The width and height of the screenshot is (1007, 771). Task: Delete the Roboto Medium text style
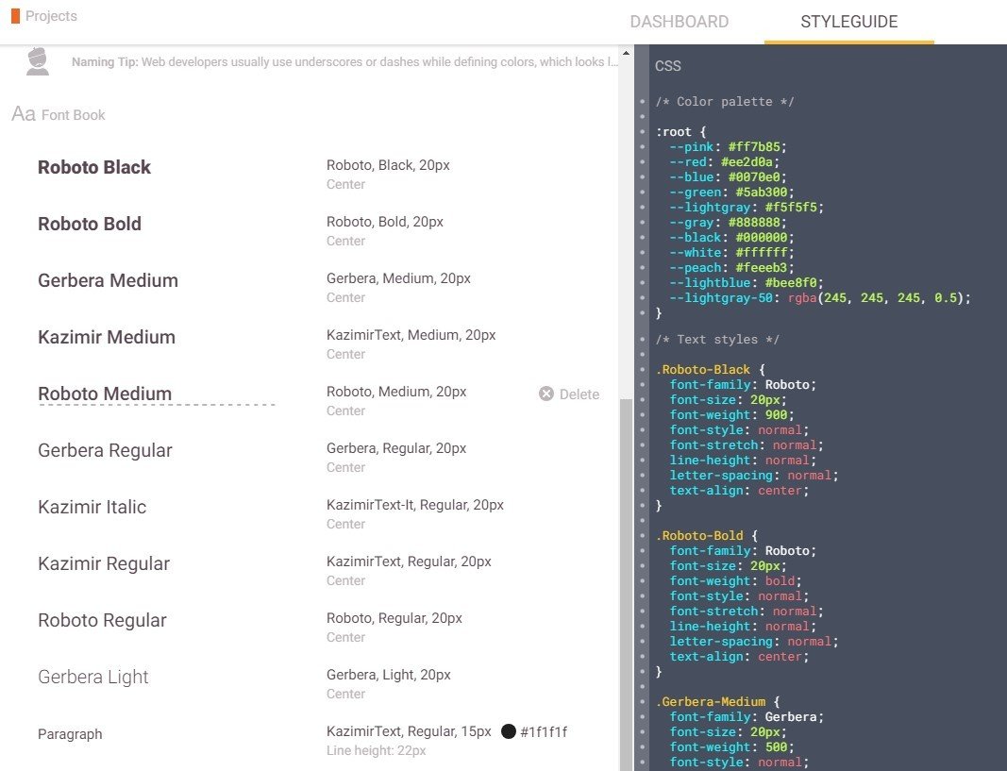tap(569, 394)
